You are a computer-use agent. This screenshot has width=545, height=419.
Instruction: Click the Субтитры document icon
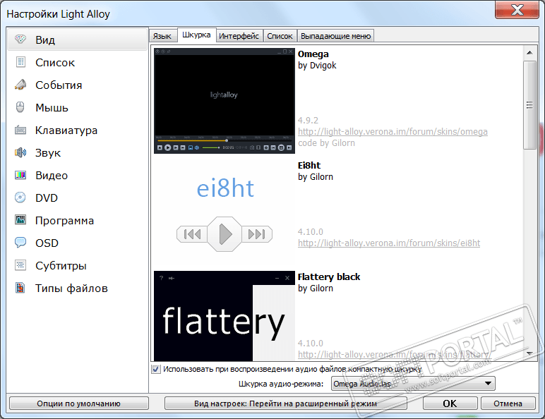pyautogui.click(x=20, y=265)
